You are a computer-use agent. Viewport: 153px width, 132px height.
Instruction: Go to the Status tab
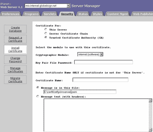[83, 14]
